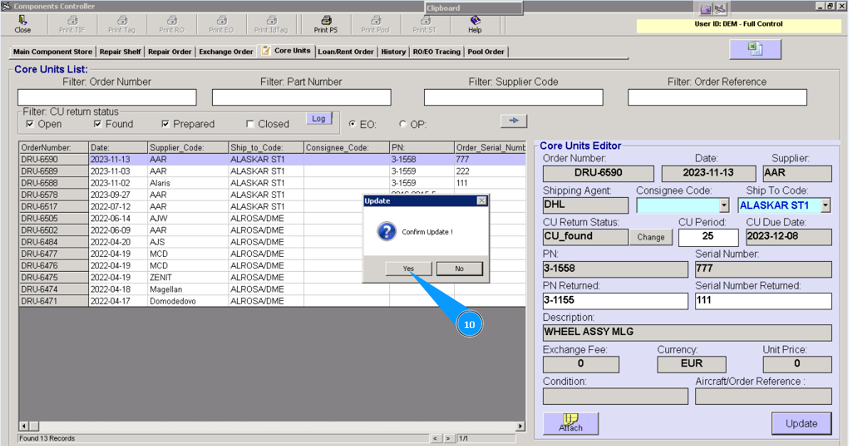Toggle the Prepared status checkbox
This screenshot has width=849, height=446.
pyautogui.click(x=166, y=124)
